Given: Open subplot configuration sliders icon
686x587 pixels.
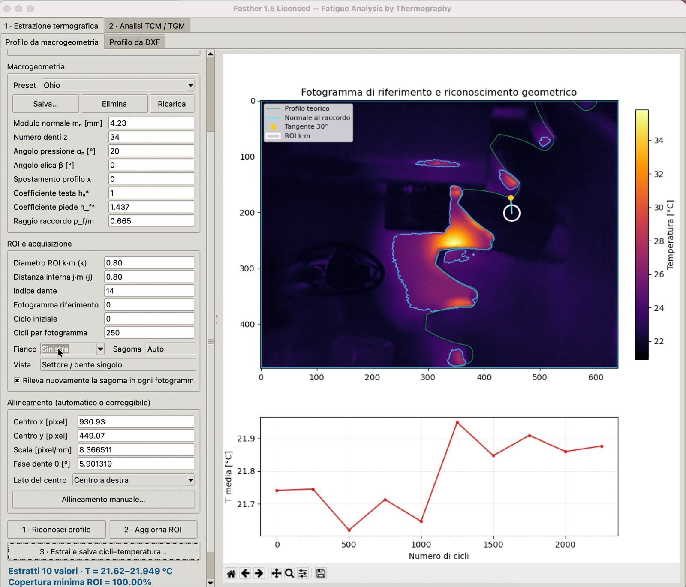Looking at the screenshot, I should (303, 573).
